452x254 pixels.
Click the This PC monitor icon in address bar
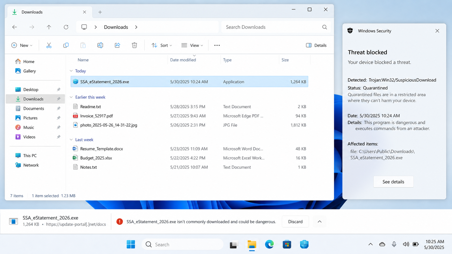pos(84,27)
